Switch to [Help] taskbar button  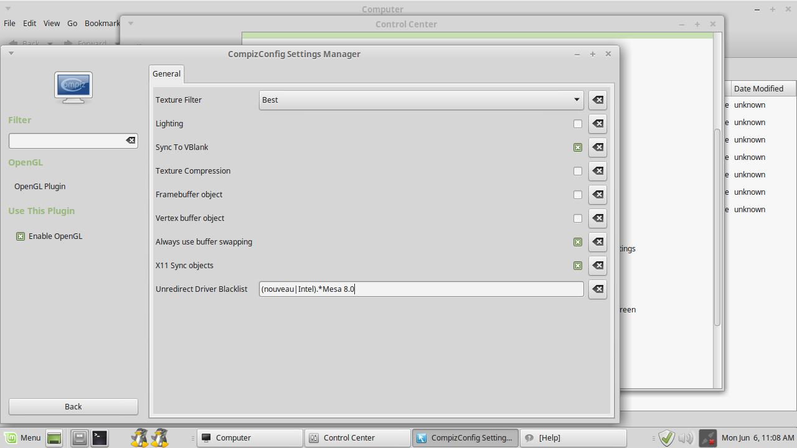[573, 438]
